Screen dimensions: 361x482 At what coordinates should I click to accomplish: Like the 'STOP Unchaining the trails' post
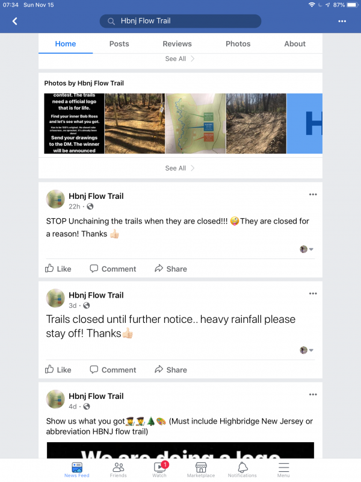pos(58,269)
